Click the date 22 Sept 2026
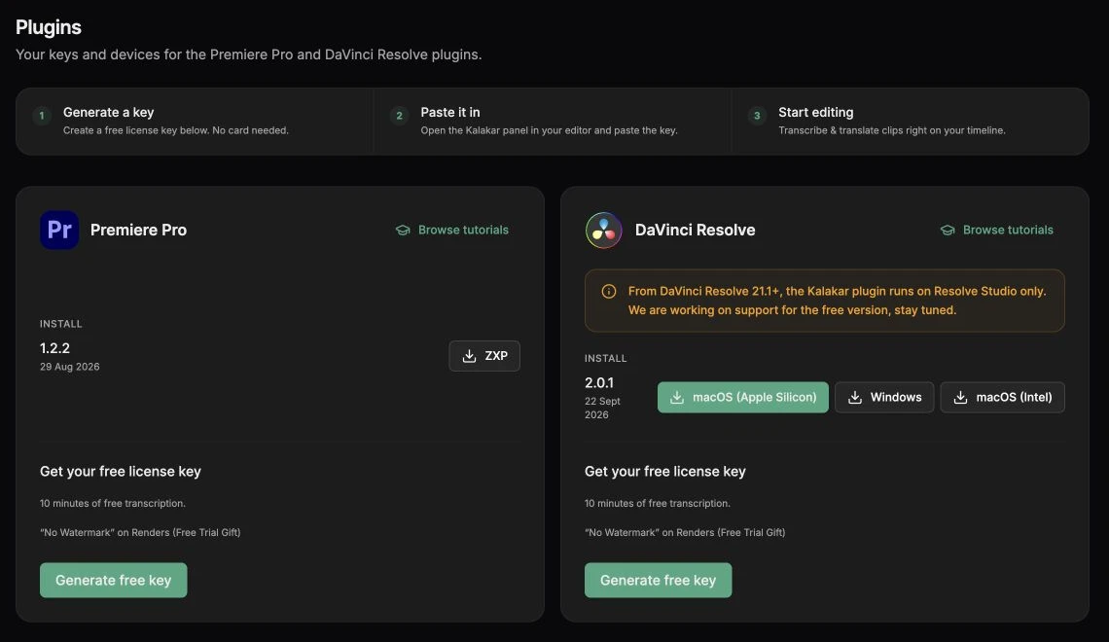The image size is (1109, 642). tap(602, 408)
